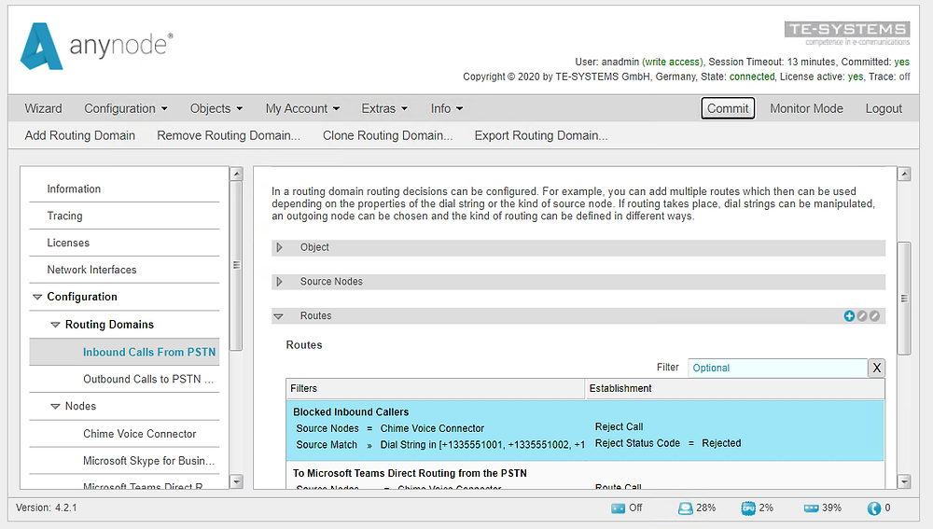This screenshot has width=933, height=529.
Task: Click the last greyed icon in Routes header
Action: coord(874,316)
